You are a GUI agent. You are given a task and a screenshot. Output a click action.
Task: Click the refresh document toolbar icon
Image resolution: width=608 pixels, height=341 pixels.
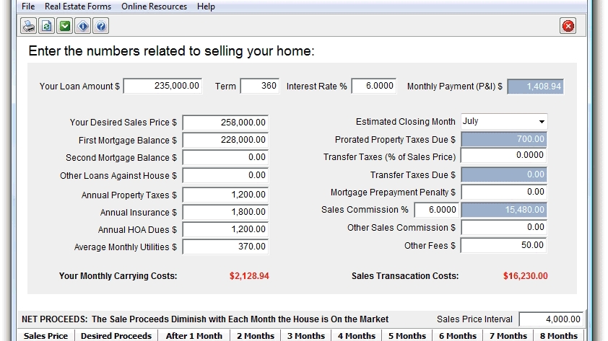coord(47,27)
